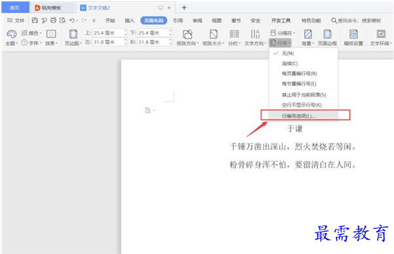Choose 每节重编行号(E) menu entry
This screenshot has width=394, height=254.
(x=303, y=84)
